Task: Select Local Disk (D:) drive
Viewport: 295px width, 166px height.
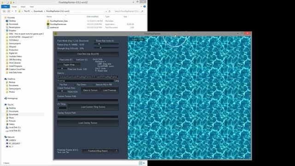Action: pyautogui.click(x=15, y=130)
